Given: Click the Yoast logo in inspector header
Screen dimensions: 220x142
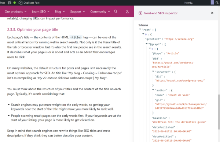Looking at the screenshot, I should pyautogui.click(x=140, y=13).
